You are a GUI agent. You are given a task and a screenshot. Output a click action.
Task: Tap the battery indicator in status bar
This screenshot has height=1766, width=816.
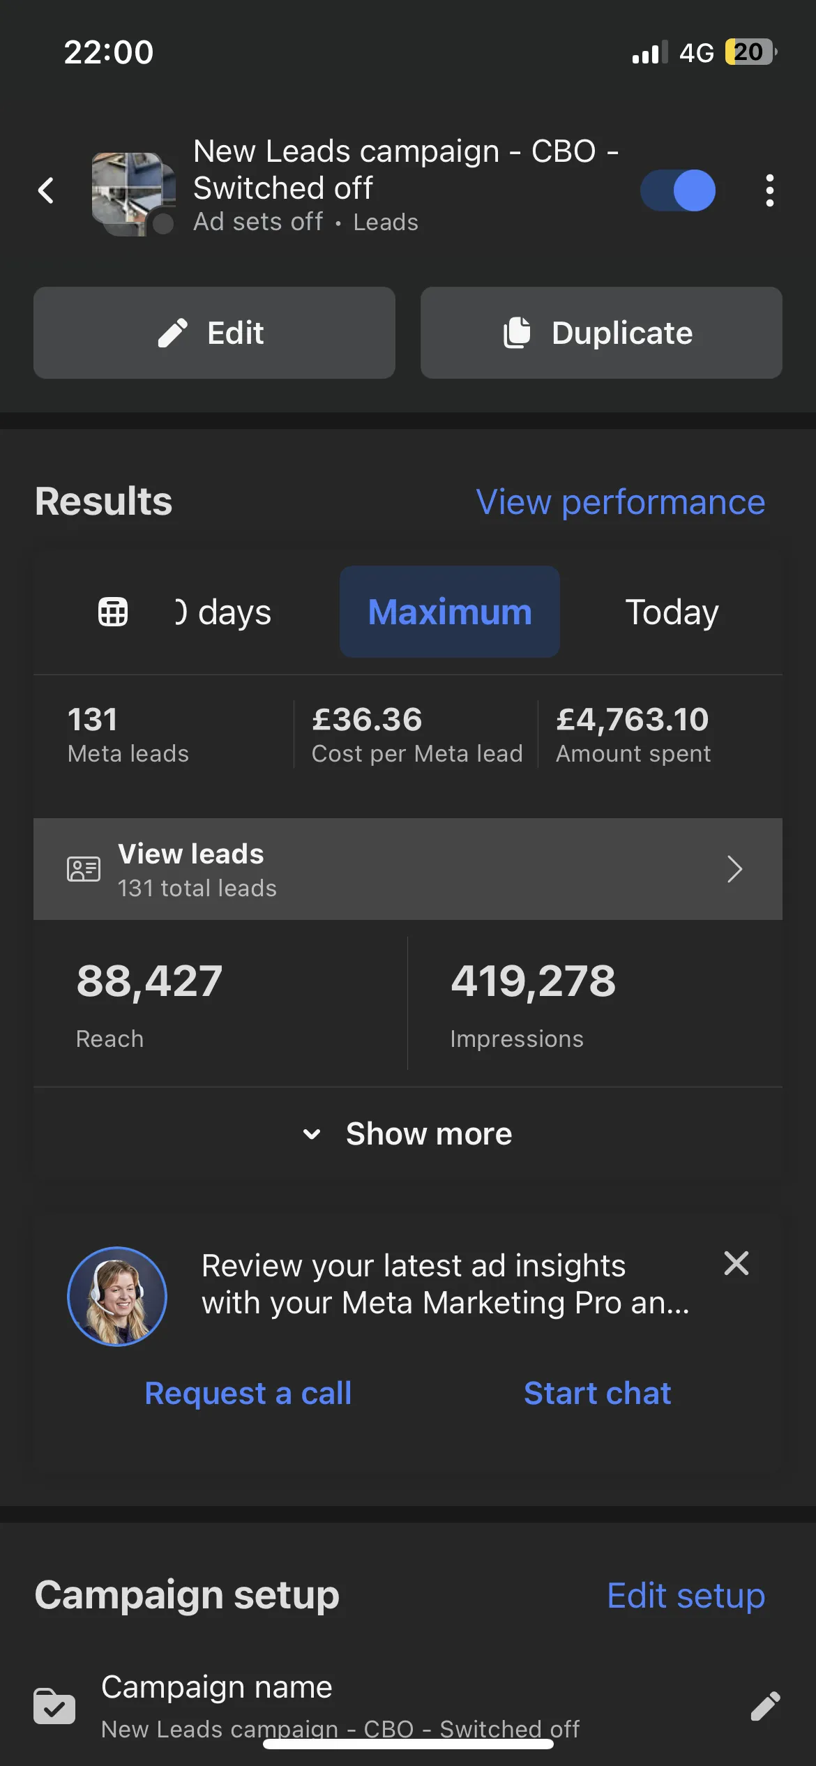pyautogui.click(x=750, y=52)
